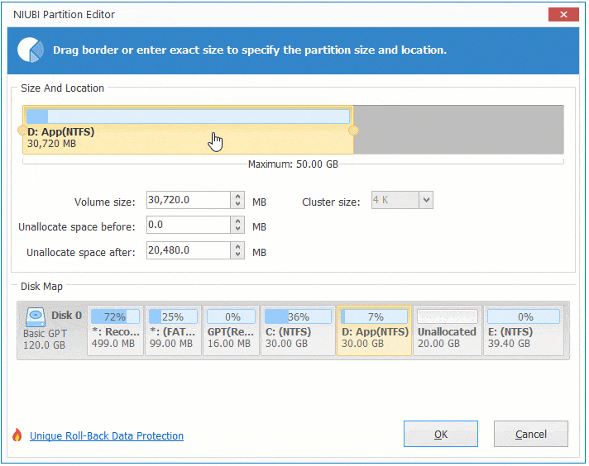This screenshot has width=589, height=466.
Task: Select E: (NTFS) partition in Disk Map
Action: pyautogui.click(x=525, y=331)
